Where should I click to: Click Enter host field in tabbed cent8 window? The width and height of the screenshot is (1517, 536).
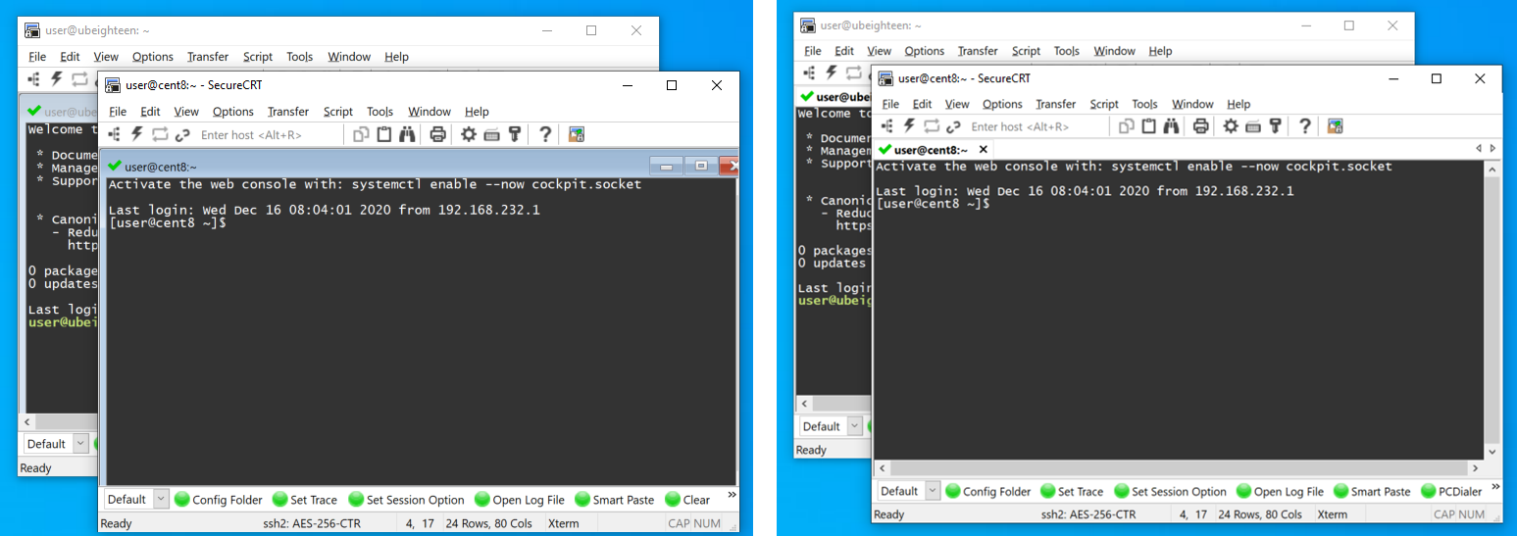(x=1039, y=126)
